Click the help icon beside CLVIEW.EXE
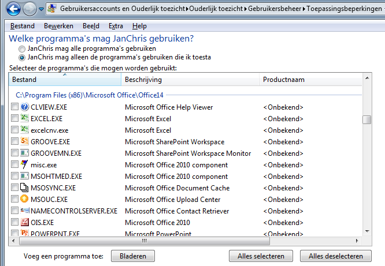385x266 pixels. click(24, 107)
